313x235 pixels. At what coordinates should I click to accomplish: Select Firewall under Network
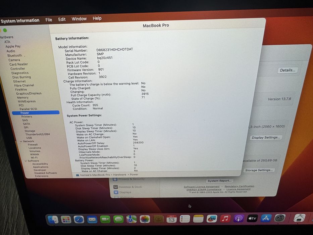[x=33, y=144]
